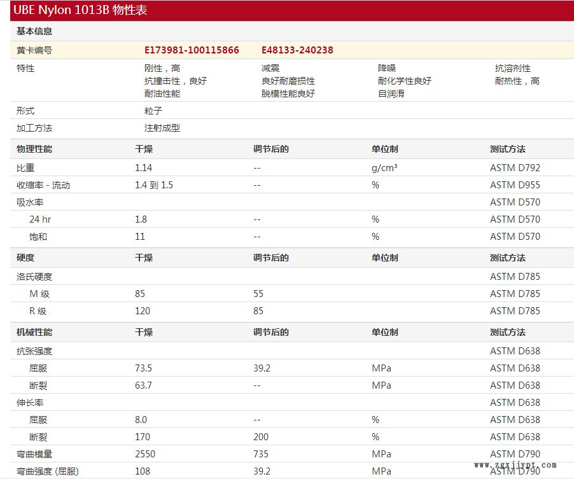Select the R 级 dry value 120

143,311
